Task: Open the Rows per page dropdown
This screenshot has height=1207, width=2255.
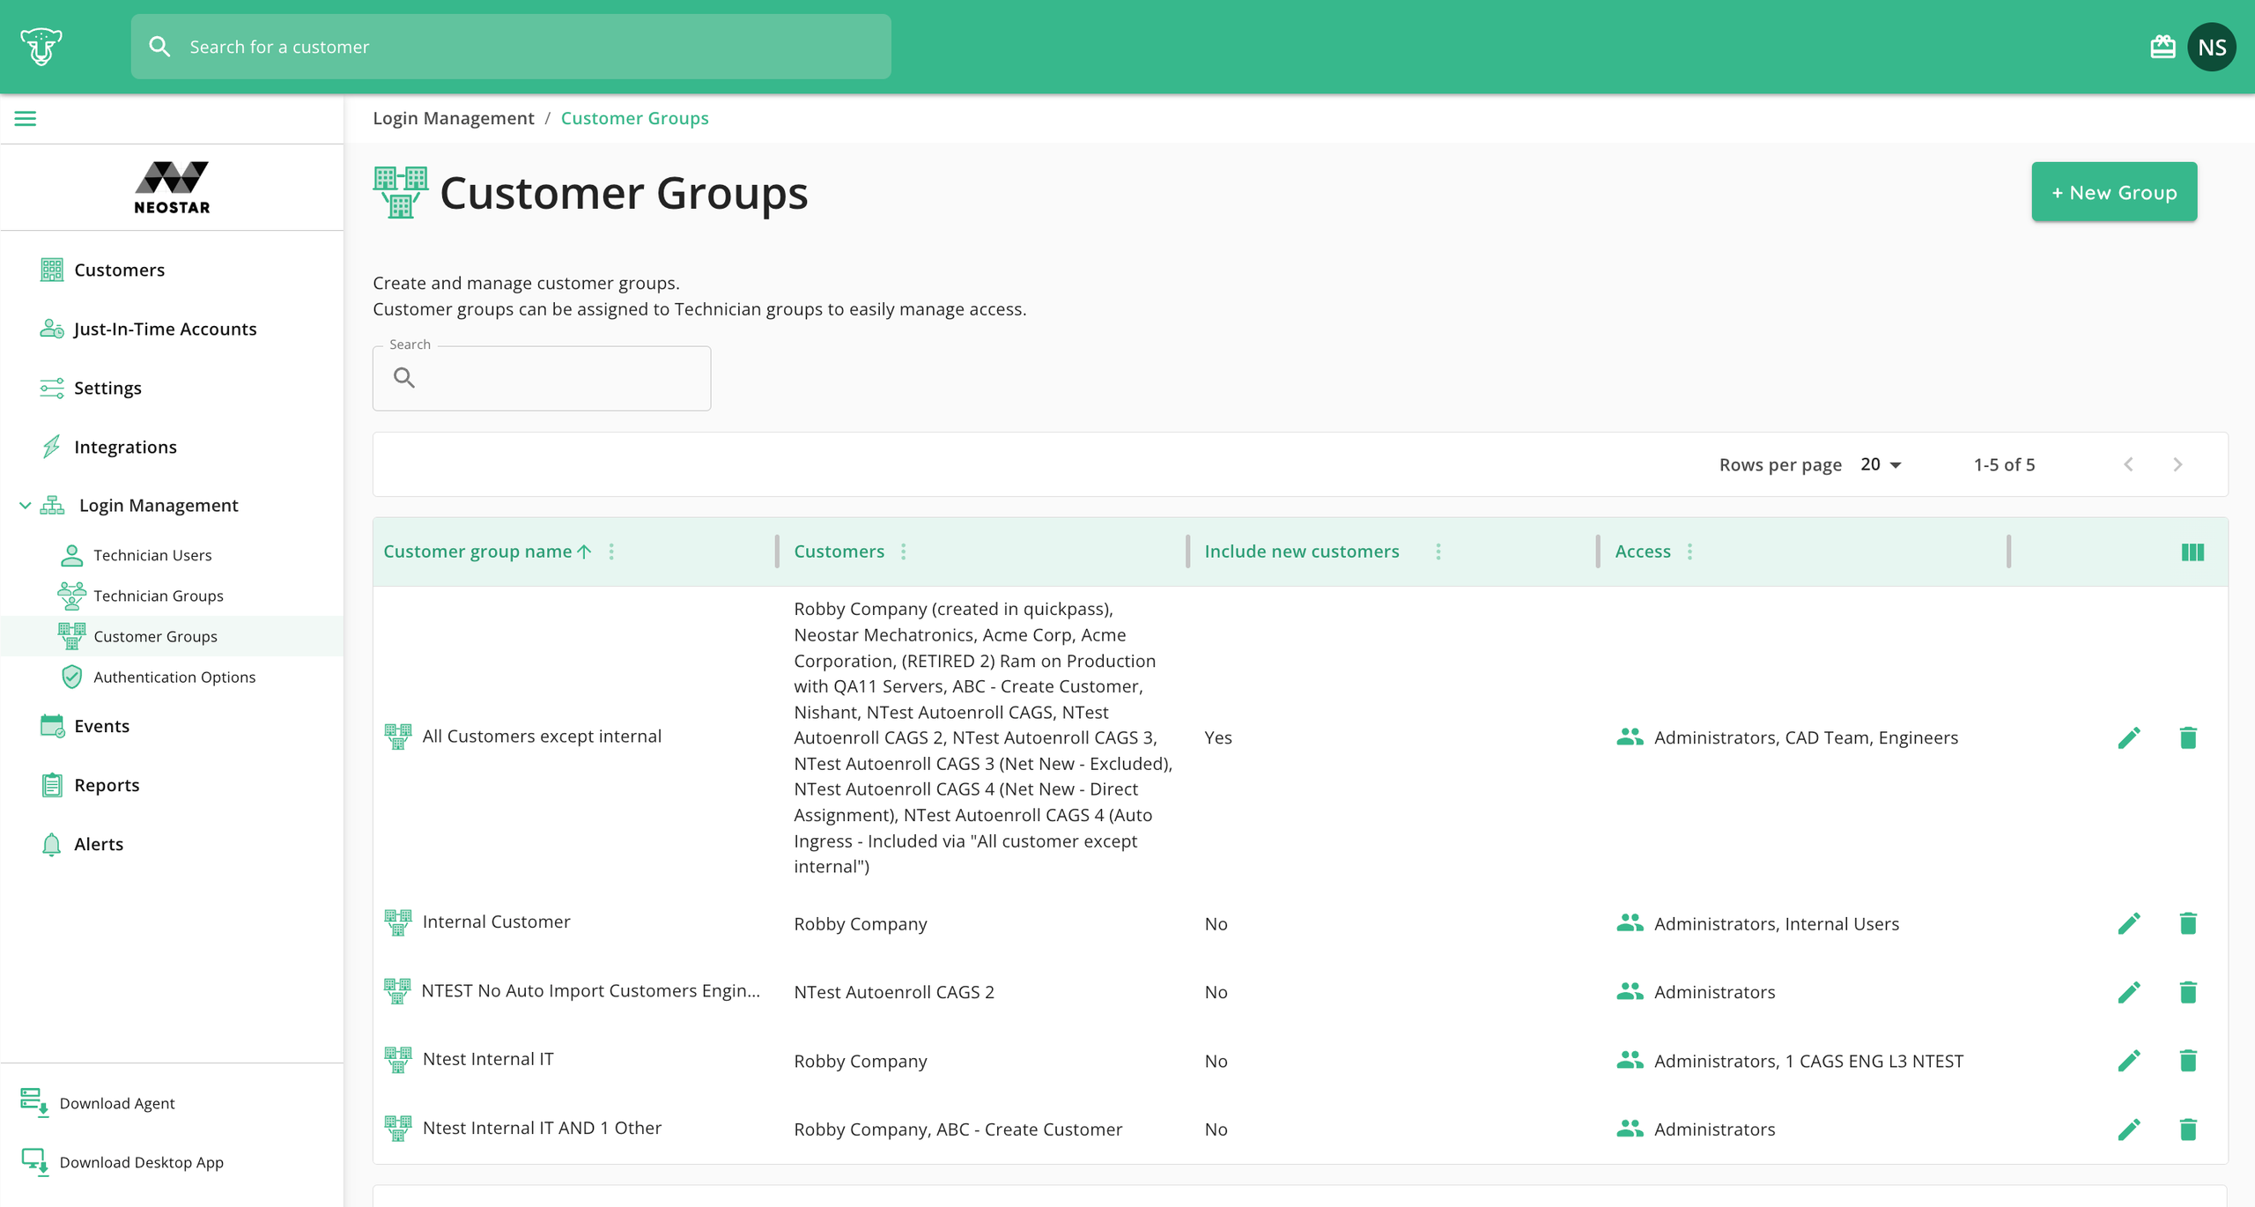Action: coord(1881,464)
